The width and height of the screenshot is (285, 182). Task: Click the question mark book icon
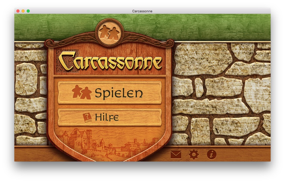pyautogui.click(x=87, y=117)
